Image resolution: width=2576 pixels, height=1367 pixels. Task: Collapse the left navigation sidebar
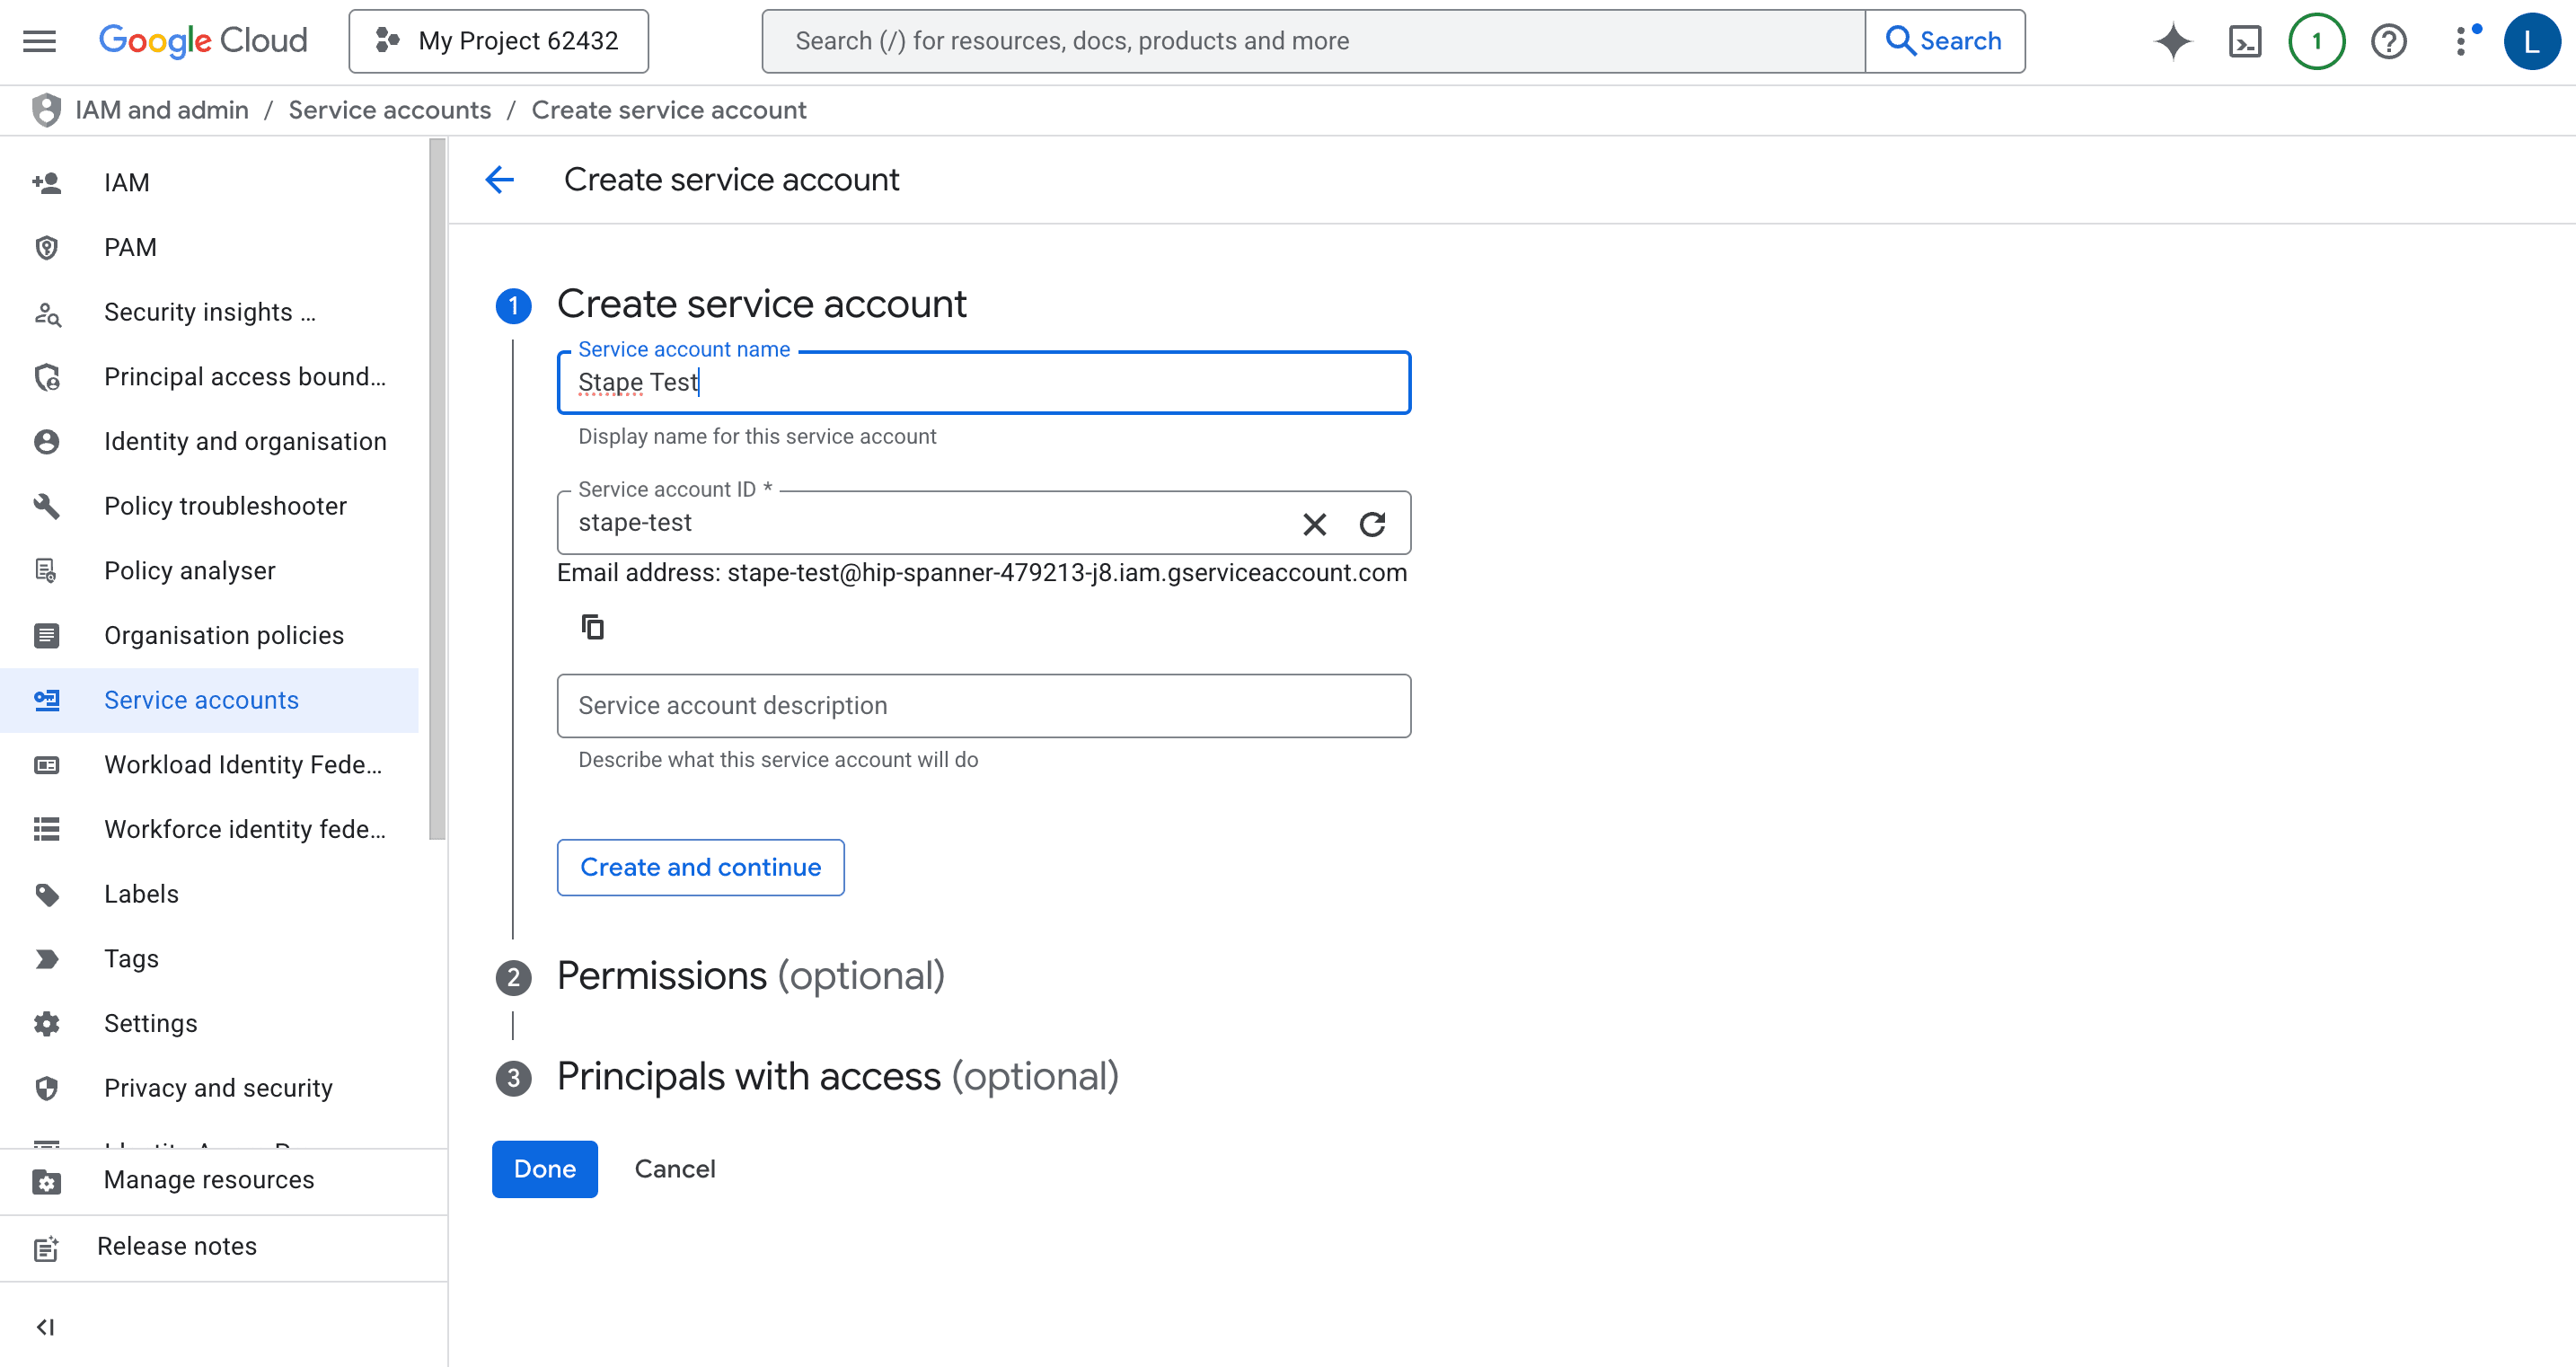click(44, 1327)
